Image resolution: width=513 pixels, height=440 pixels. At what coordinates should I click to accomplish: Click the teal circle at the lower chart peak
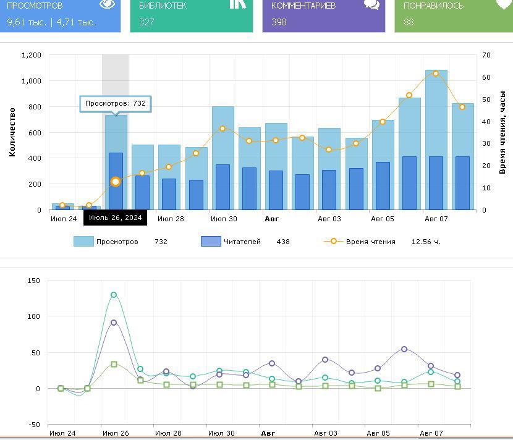pos(114,295)
